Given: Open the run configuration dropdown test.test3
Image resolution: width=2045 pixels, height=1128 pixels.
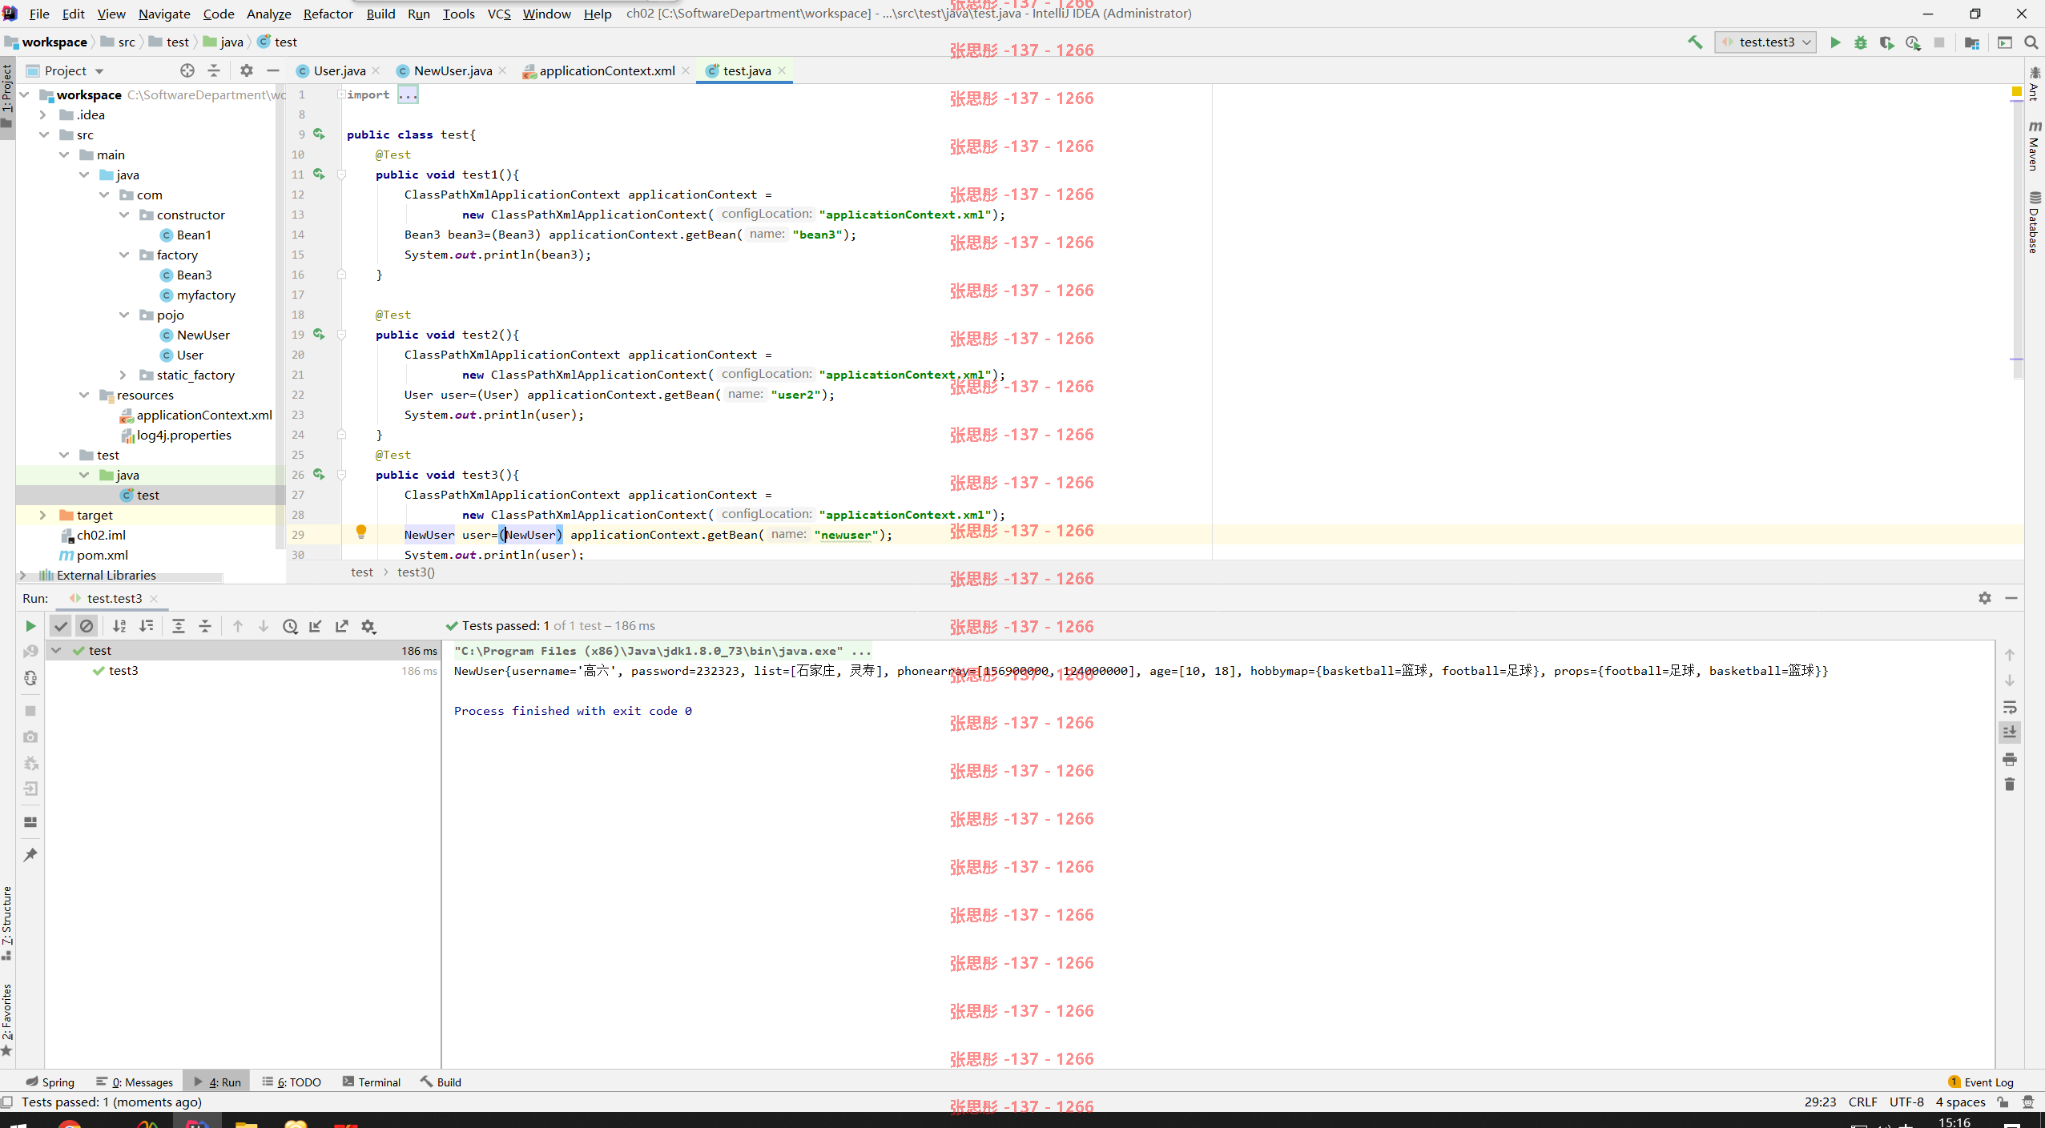Looking at the screenshot, I should [x=1765, y=42].
